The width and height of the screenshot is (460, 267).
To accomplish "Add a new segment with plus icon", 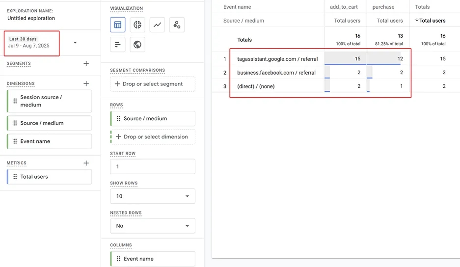I will (x=86, y=63).
